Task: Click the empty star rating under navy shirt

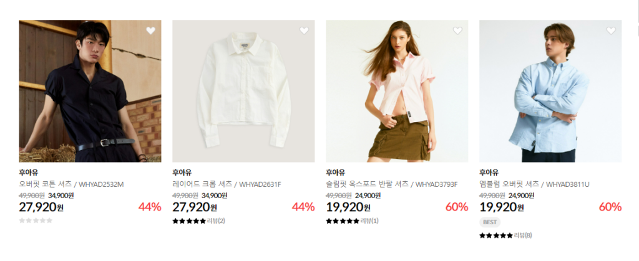Action: (36, 221)
